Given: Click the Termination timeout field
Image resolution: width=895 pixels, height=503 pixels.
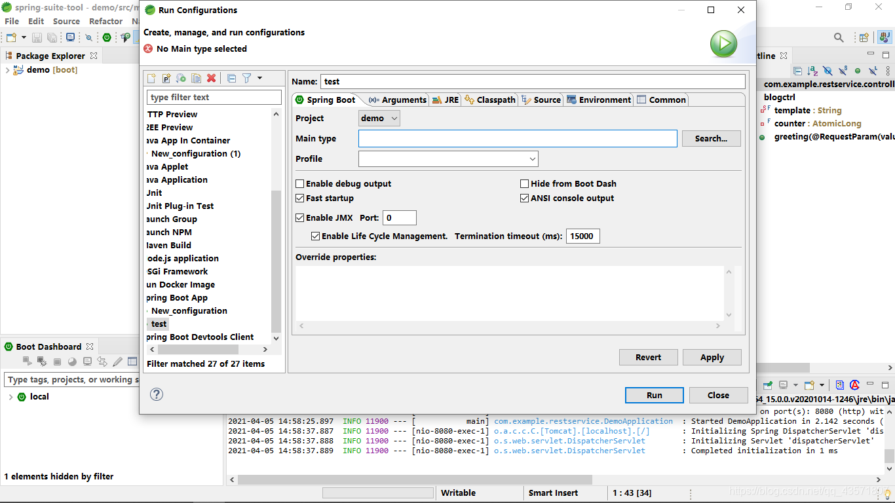Looking at the screenshot, I should pos(582,236).
